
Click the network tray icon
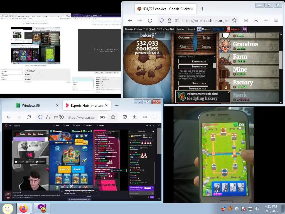pyautogui.click(x=250, y=209)
